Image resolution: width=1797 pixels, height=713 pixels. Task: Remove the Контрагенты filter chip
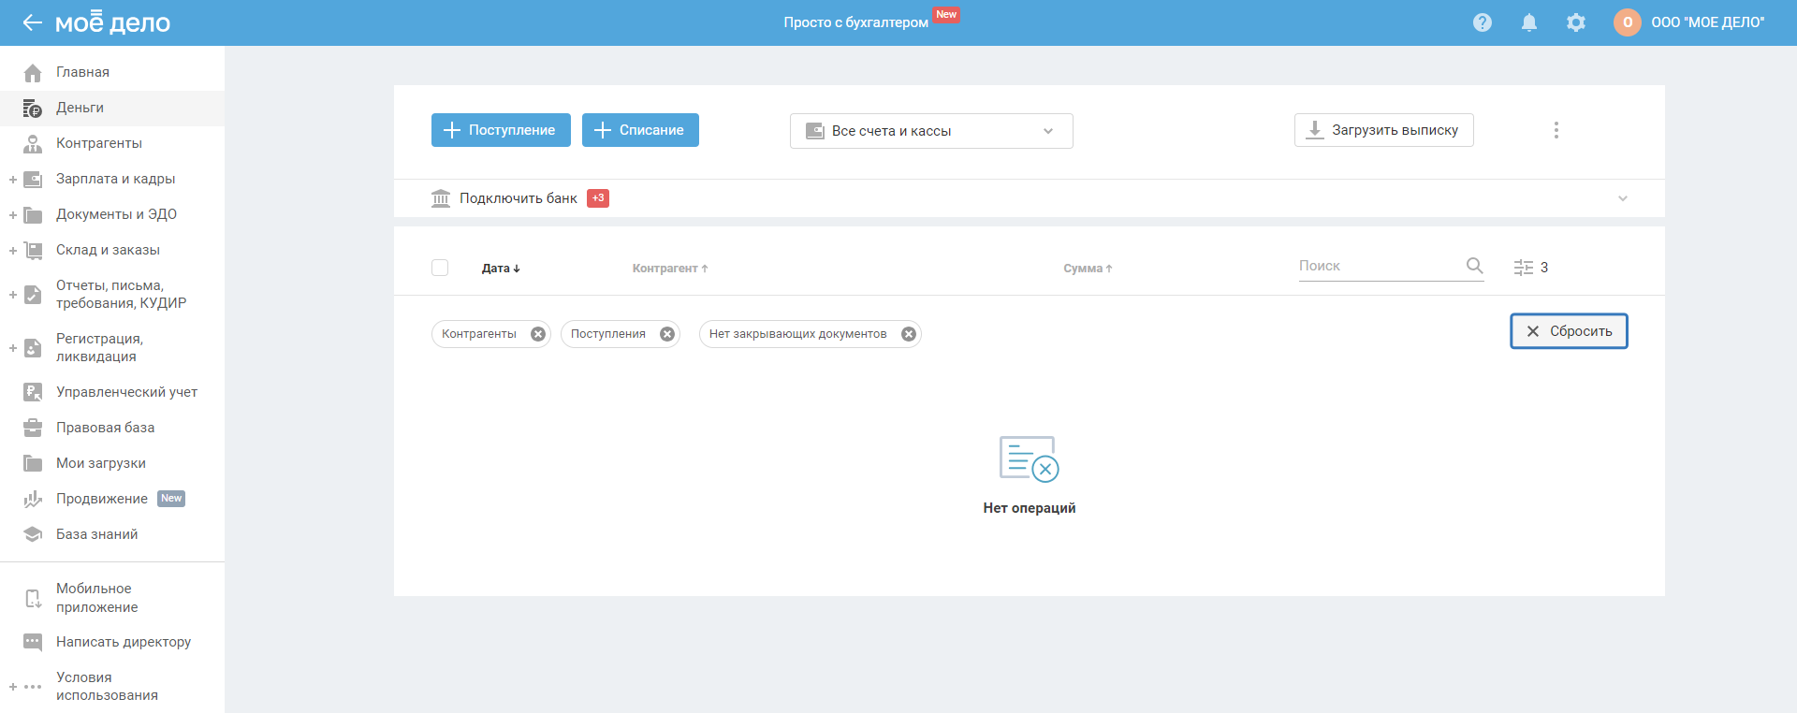point(538,334)
